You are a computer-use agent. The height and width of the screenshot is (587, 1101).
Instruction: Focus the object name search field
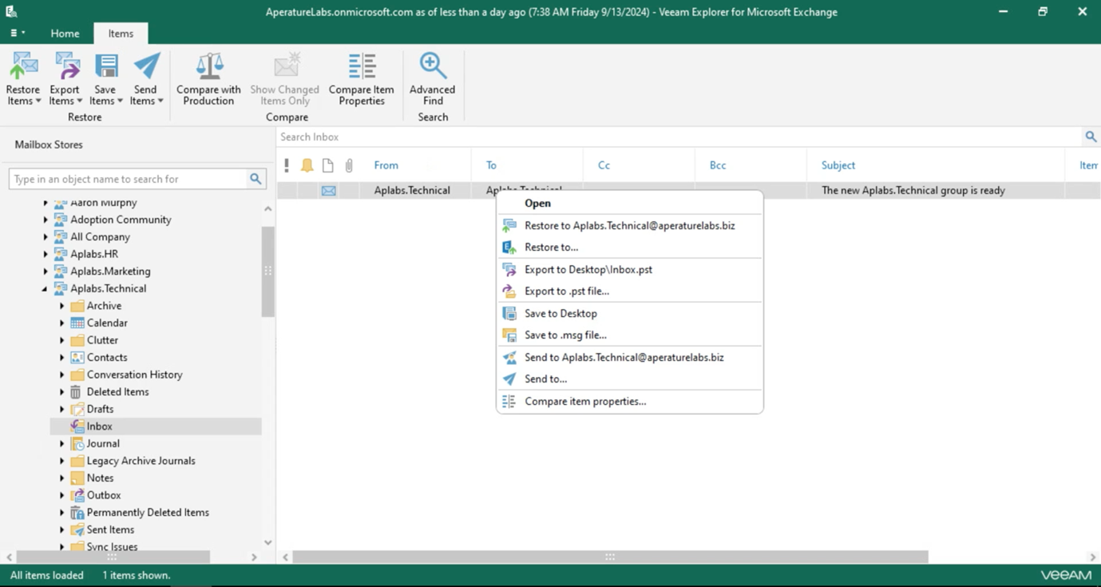[x=128, y=179]
